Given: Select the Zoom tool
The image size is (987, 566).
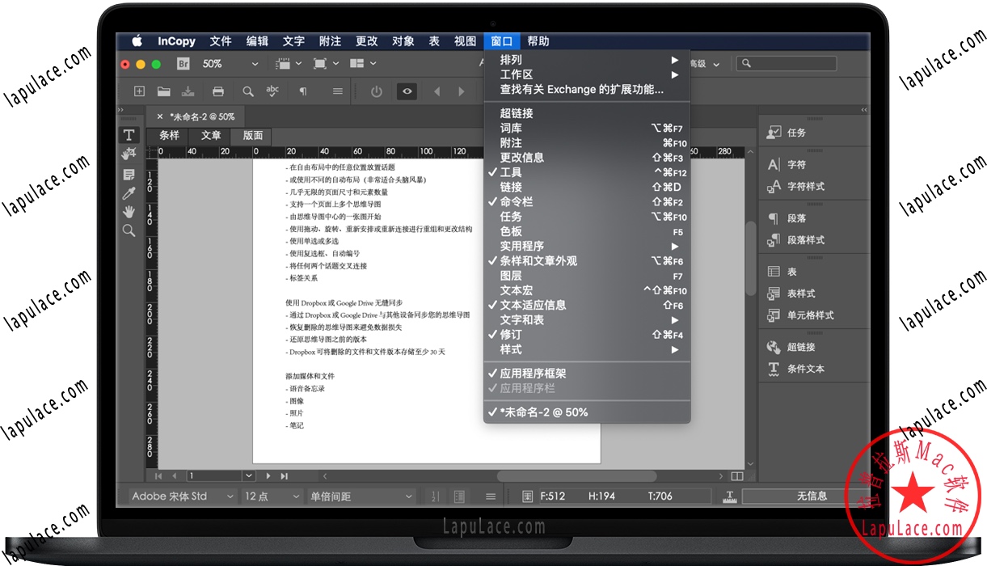Looking at the screenshot, I should tap(129, 230).
